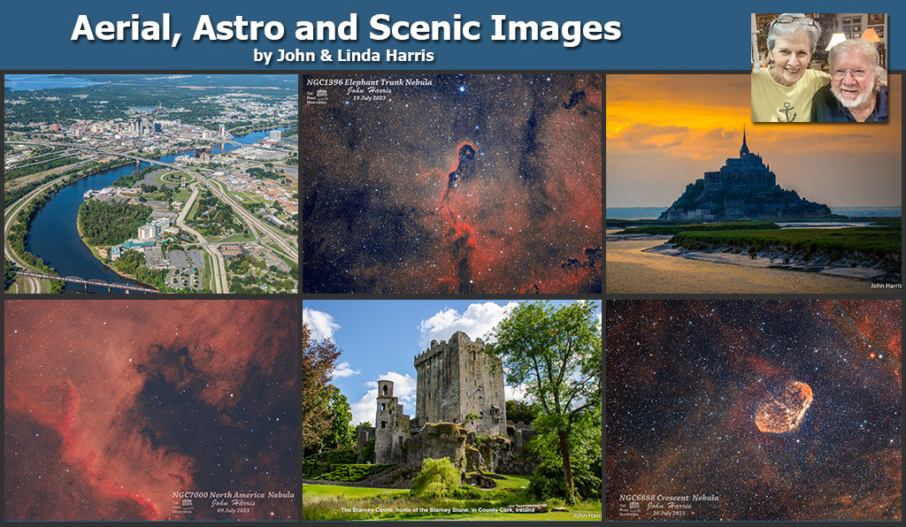Click the railroad bridge in the aerial photo

[88, 281]
